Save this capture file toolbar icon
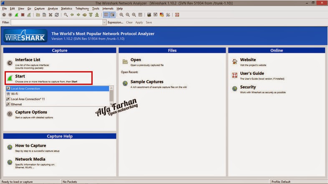This screenshot has height=184, width=328. pos(44,15)
